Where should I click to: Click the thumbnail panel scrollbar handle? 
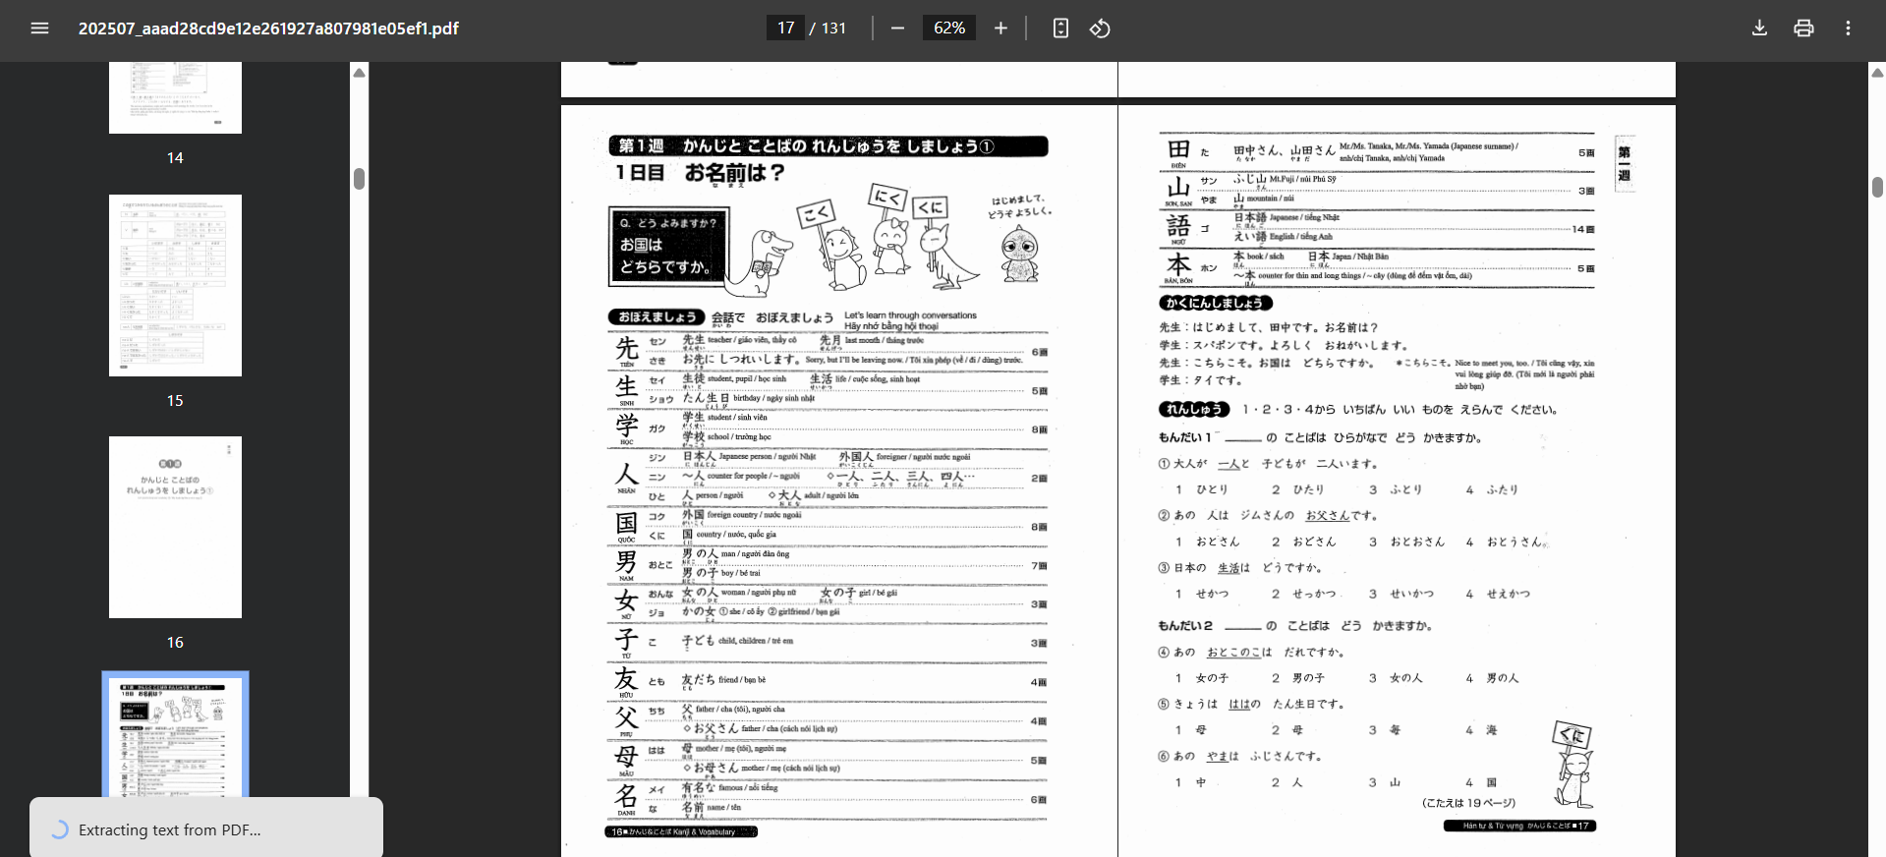[x=360, y=179]
